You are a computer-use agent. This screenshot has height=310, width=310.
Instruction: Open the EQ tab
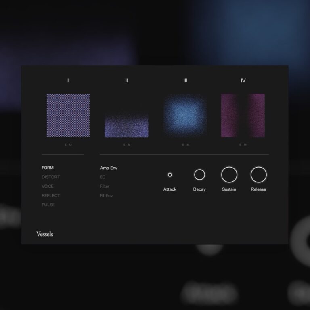[x=103, y=177]
